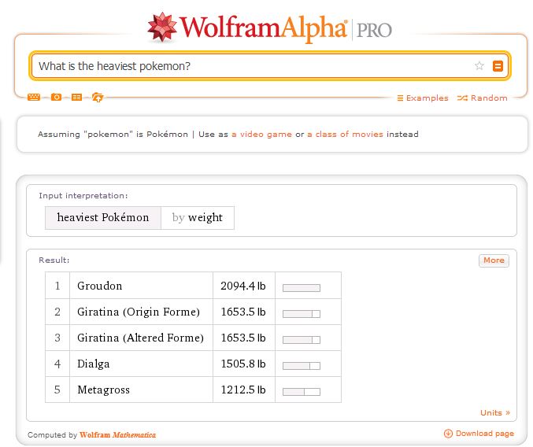Click Dialga's weight bar
The image size is (533, 447).
pos(302,366)
